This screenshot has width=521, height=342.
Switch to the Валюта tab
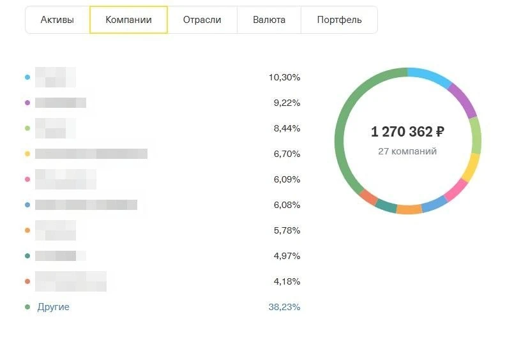[x=269, y=20]
